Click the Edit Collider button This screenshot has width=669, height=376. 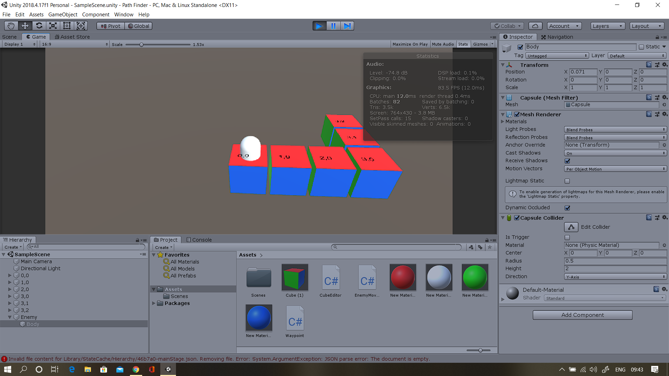[571, 227]
